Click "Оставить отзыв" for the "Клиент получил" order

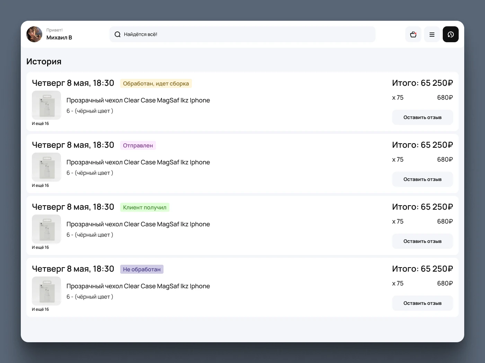(422, 241)
